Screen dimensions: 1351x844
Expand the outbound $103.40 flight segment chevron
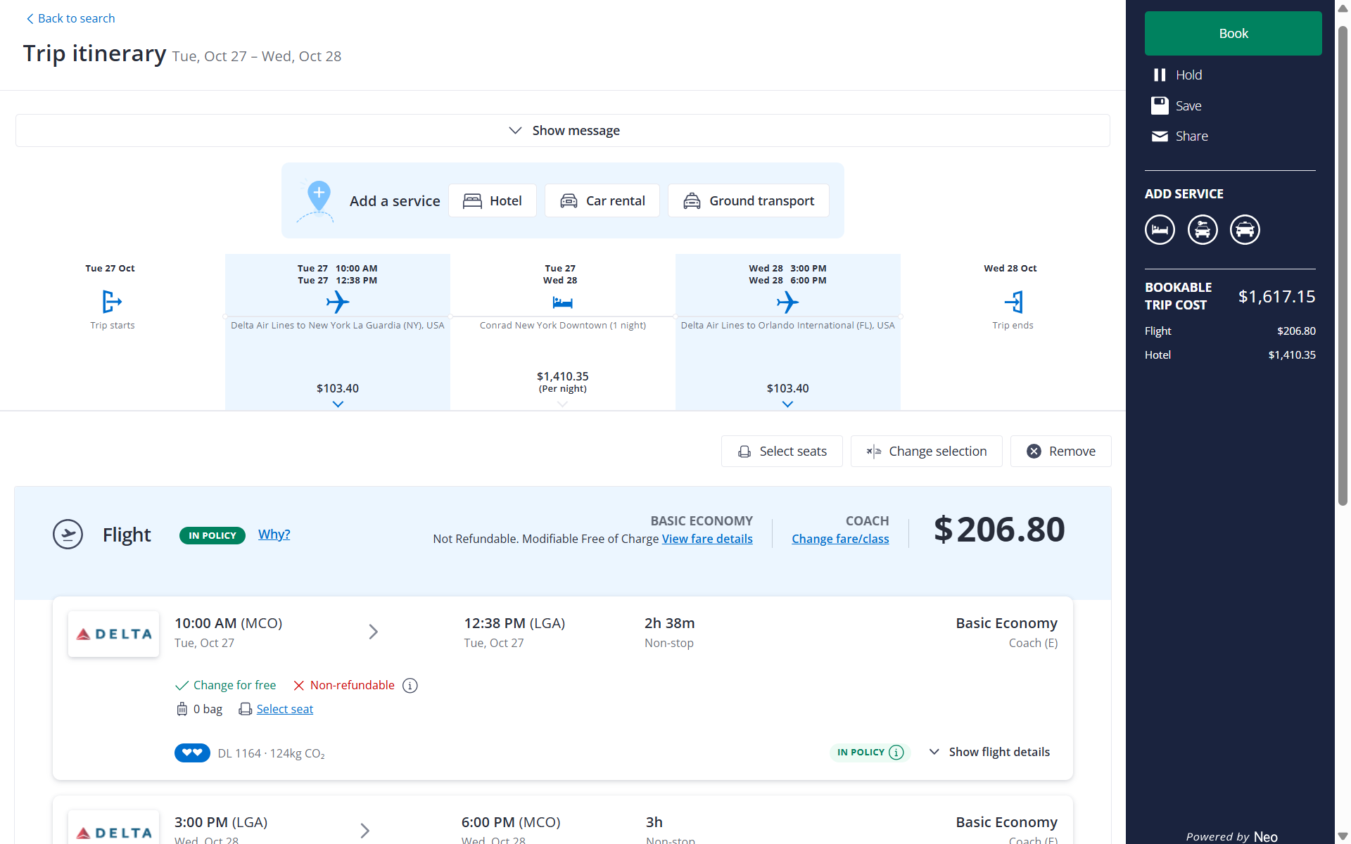(x=338, y=404)
